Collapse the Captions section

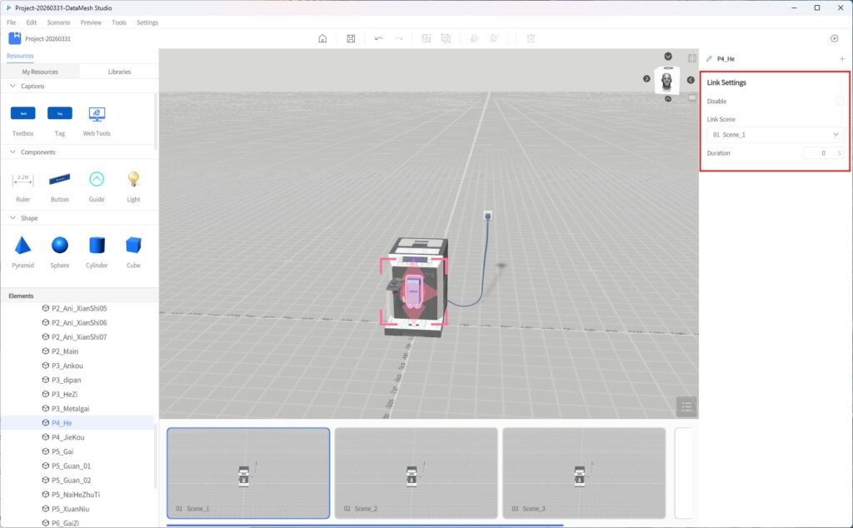[x=12, y=86]
